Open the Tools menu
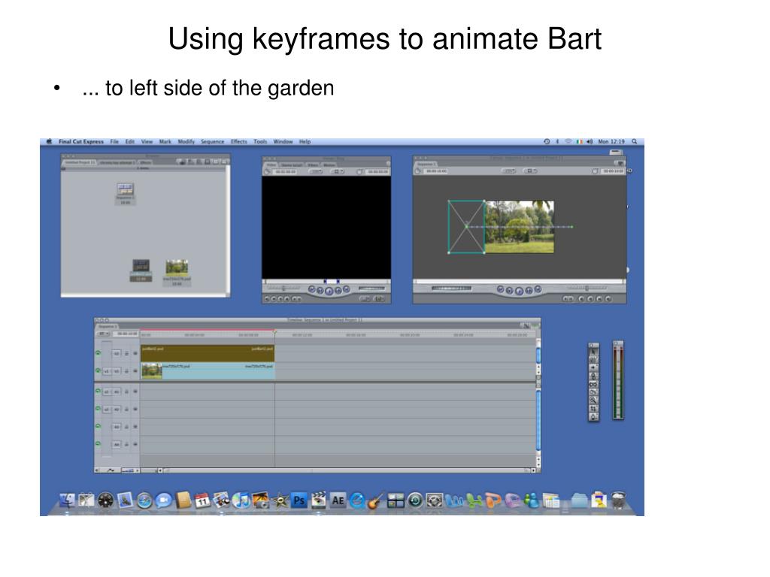Viewport: 770px width, 577px height. tap(260, 141)
